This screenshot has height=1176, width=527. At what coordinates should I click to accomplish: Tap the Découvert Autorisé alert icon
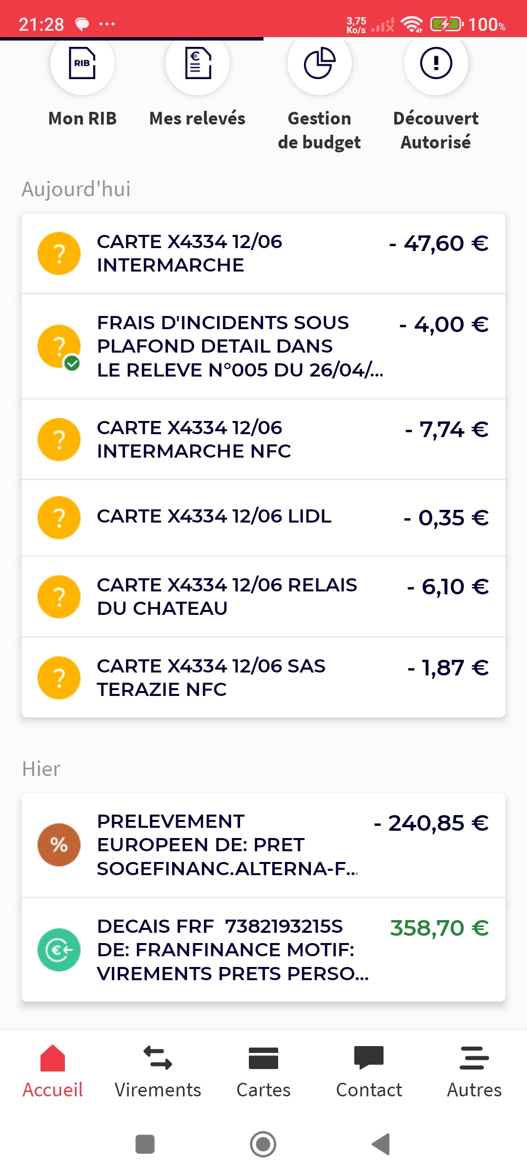click(436, 63)
